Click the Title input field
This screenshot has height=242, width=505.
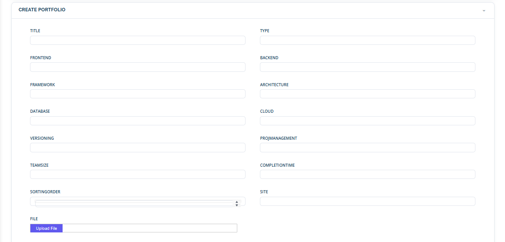138,40
